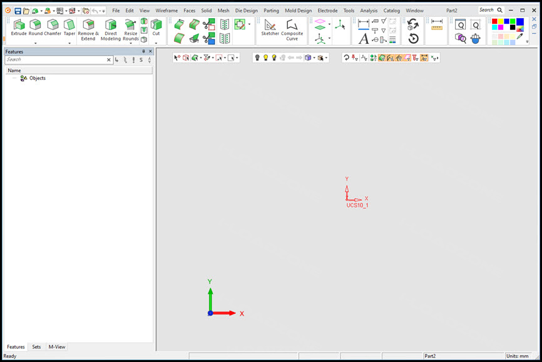Click the Cimatron application logo
Screen dimensions: 542x362
(x=8, y=11)
